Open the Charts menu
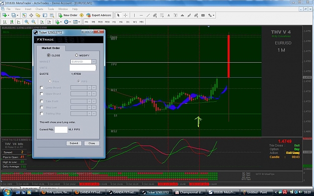 click(x=39, y=9)
